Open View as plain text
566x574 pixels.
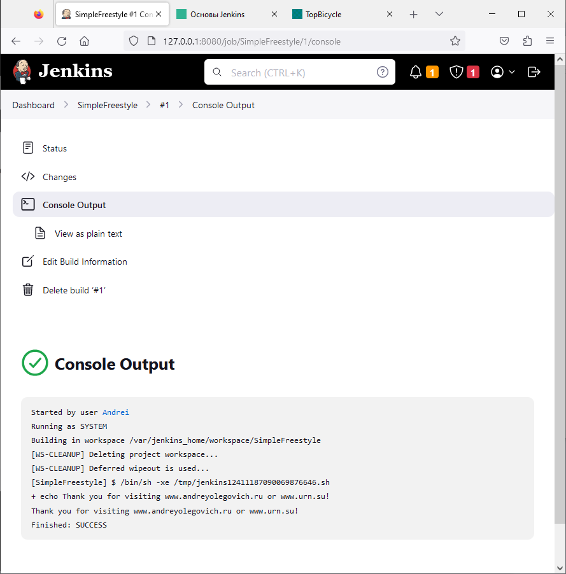pos(88,234)
